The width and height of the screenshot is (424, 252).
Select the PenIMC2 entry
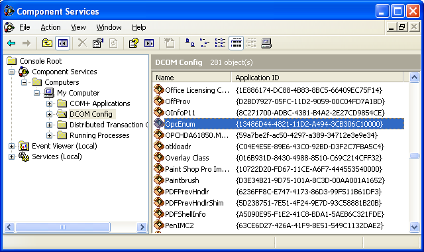click(x=180, y=225)
